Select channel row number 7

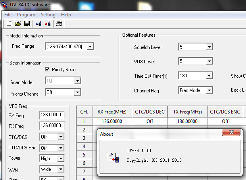(x=84, y=172)
